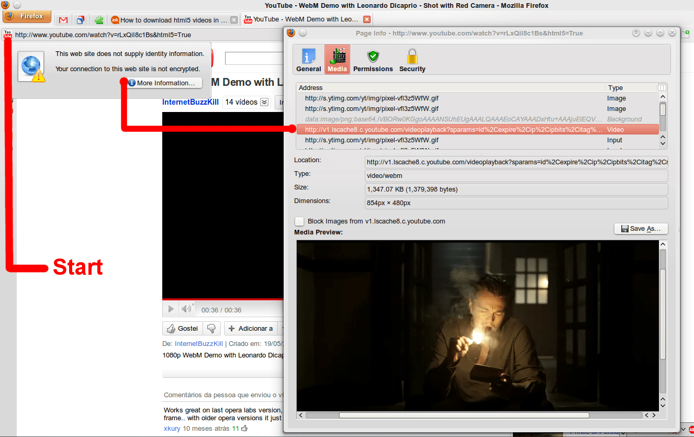Screen dimensions: 694x437
Task: Select the YouTube WebM Demo tab
Action: click(307, 19)
